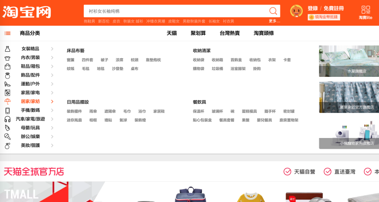Expand the 母嬰/玩具 category arrow
Screen dimensions: 379x202
point(52,128)
